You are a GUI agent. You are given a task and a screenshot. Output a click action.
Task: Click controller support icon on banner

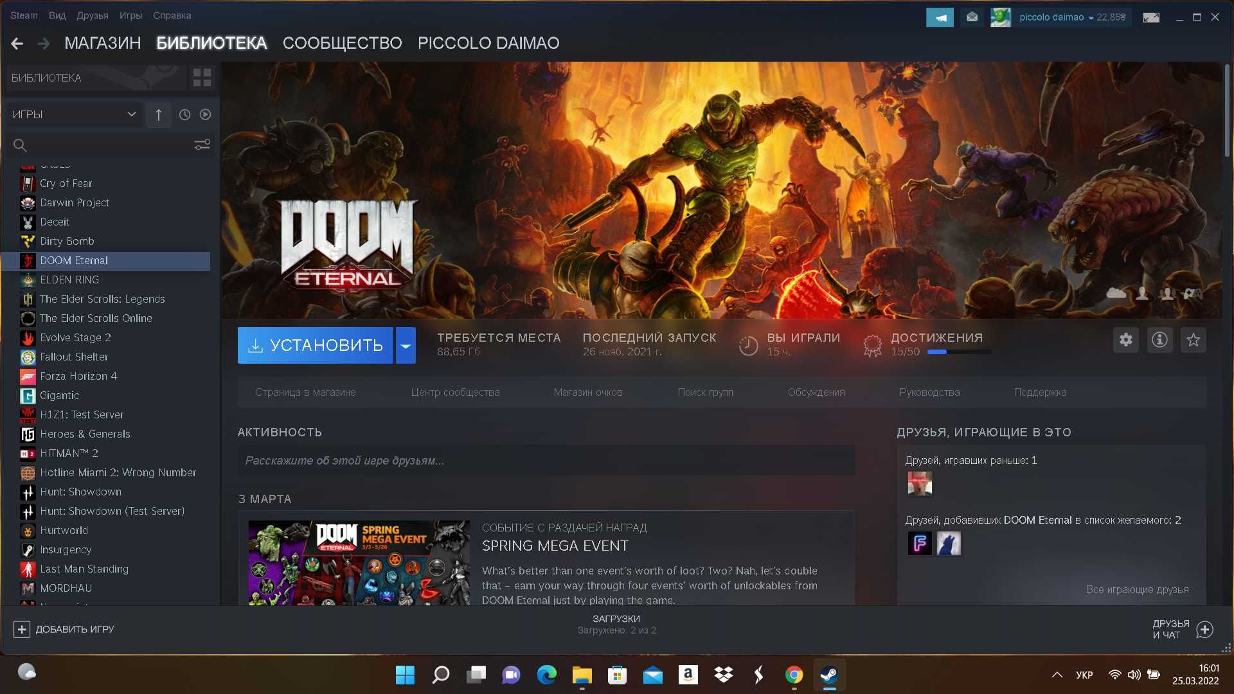[1193, 293]
